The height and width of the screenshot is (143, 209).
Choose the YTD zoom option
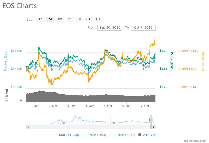(x=88, y=19)
